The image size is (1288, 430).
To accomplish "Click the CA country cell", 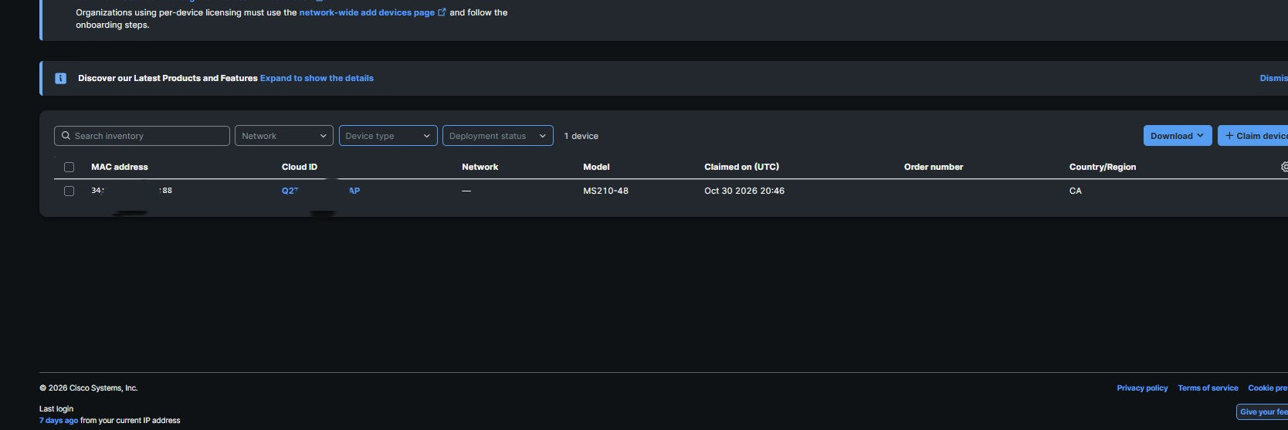I will coord(1076,191).
